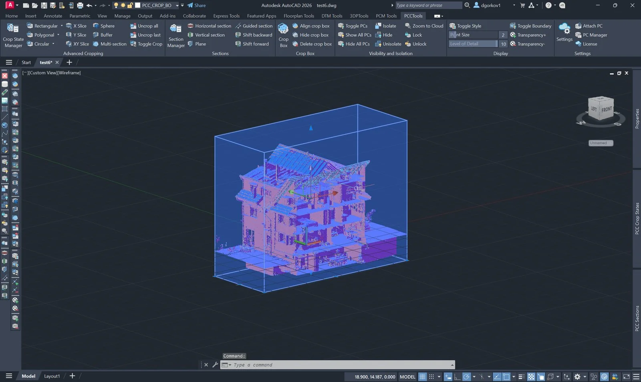This screenshot has width=641, height=382.
Task: Toggle Boundary display
Action: tap(530, 26)
